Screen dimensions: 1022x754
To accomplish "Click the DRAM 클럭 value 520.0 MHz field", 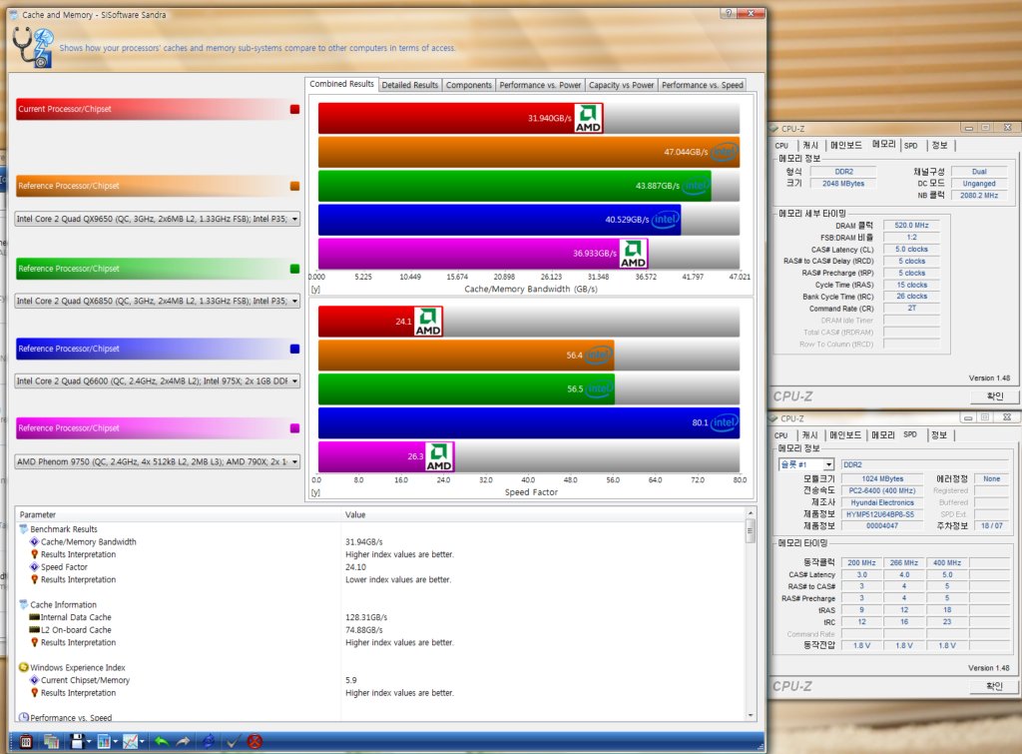I will click(912, 225).
